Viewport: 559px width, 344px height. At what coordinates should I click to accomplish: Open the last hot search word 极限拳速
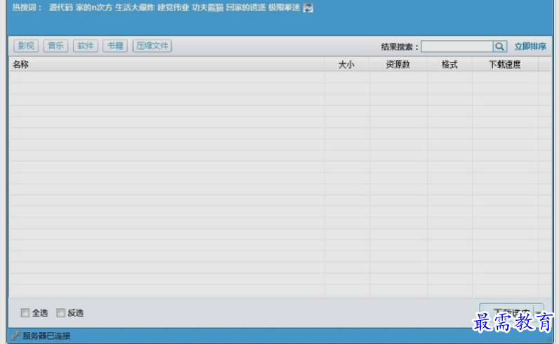[284, 8]
